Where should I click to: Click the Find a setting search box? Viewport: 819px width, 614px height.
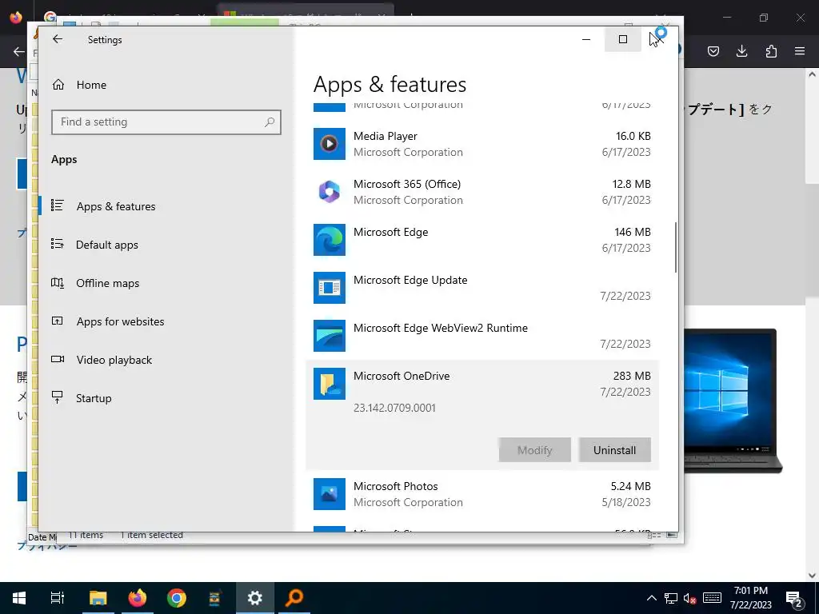(x=166, y=122)
